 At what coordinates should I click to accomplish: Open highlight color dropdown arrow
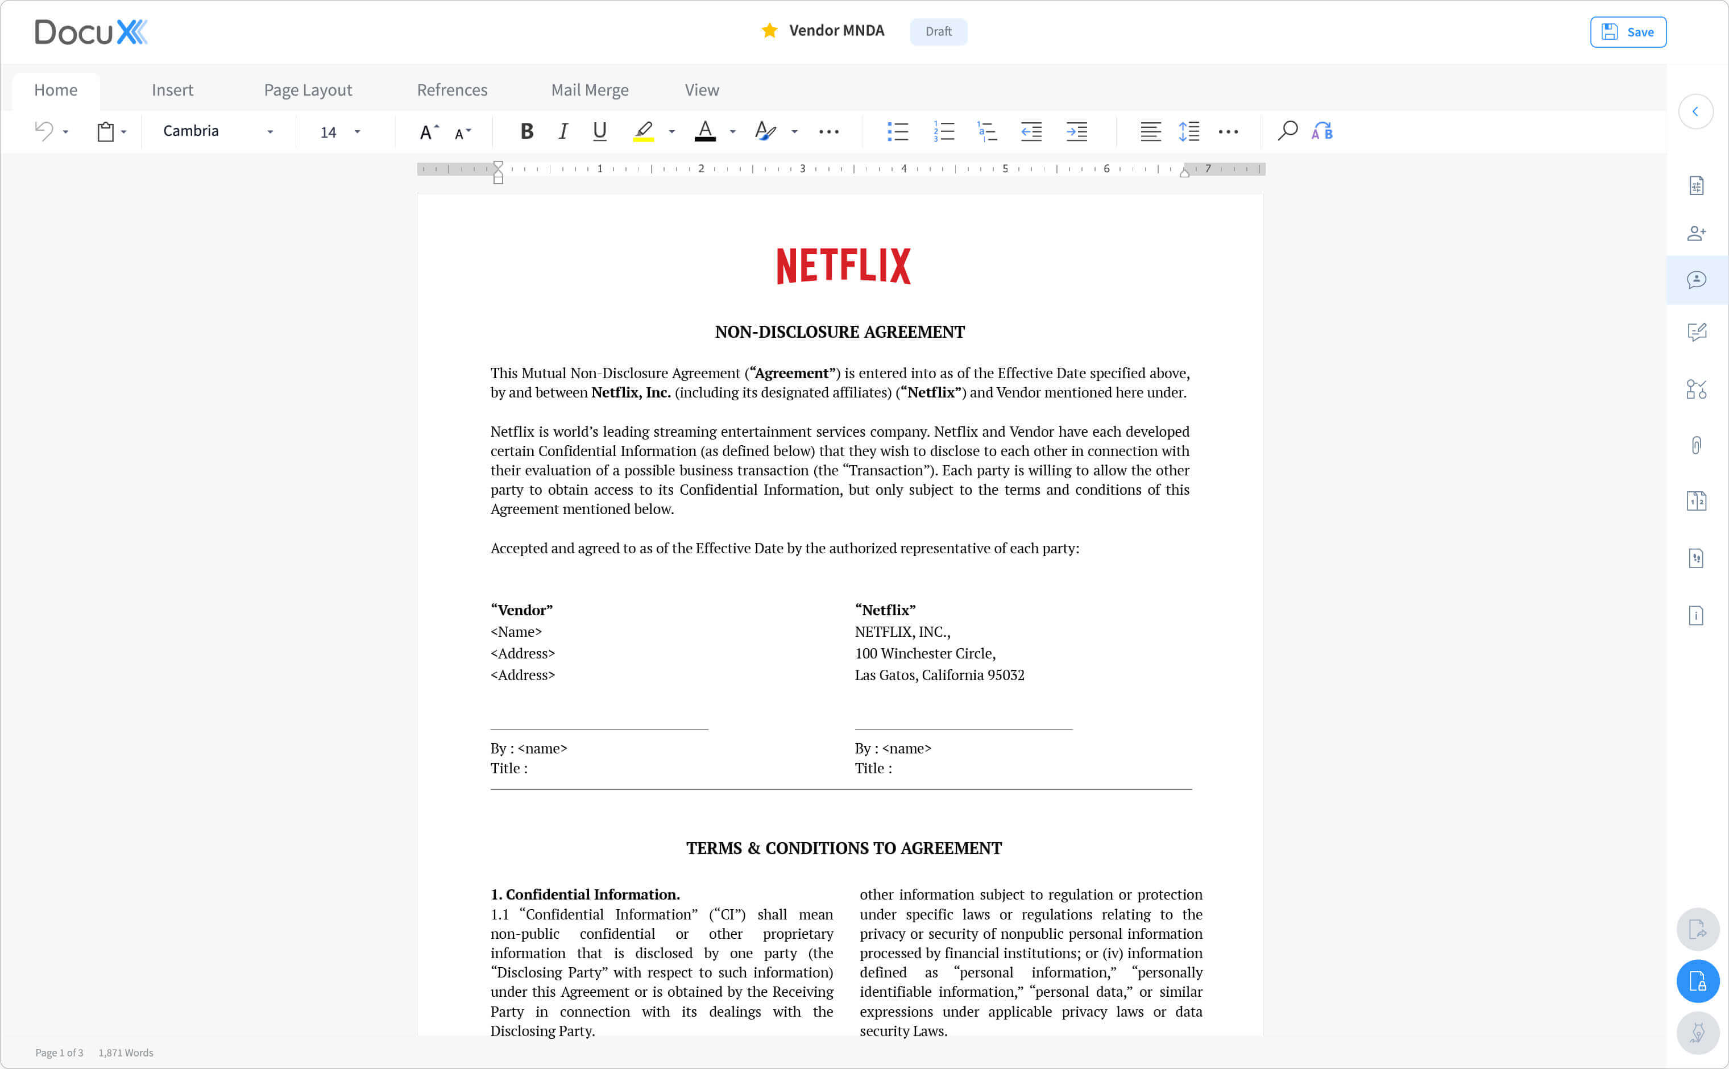pos(671,132)
